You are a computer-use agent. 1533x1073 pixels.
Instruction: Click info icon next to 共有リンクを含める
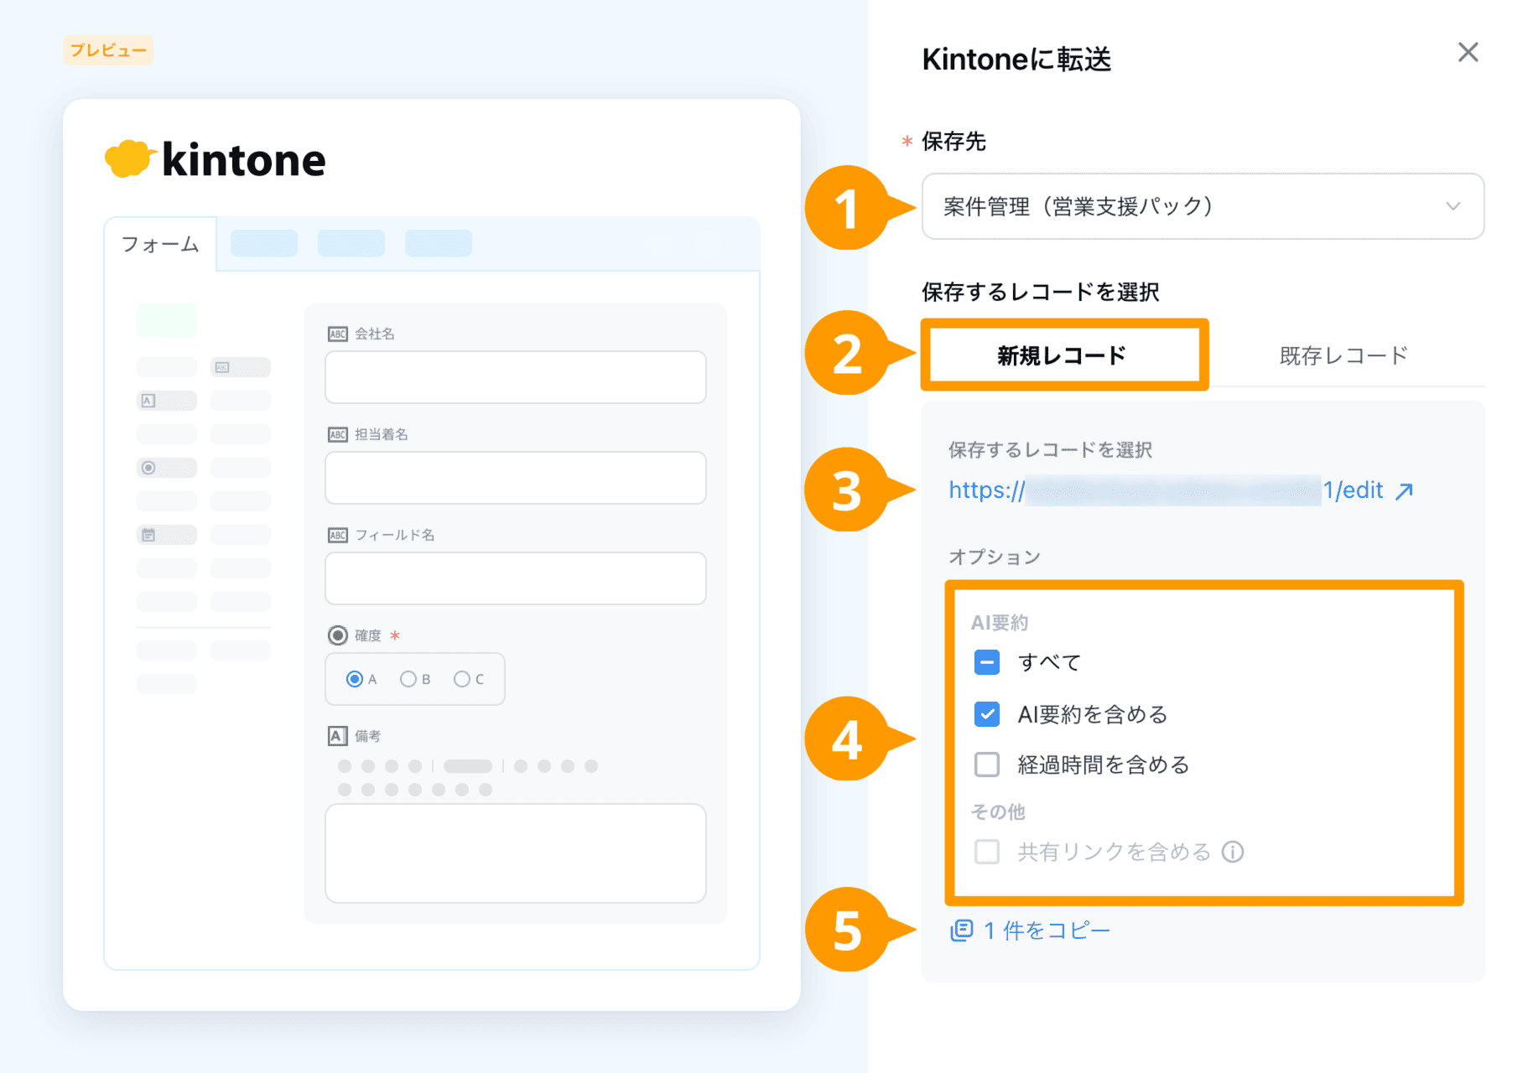point(1233,852)
